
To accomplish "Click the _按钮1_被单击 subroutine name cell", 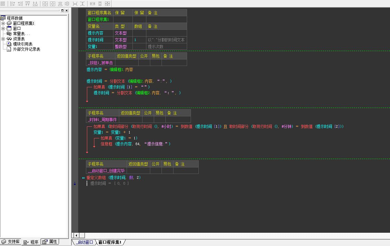I will [x=100, y=63].
